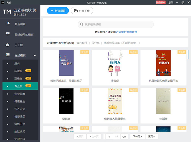The image size is (191, 142).
Task: Open the 万彩字影大师官网 link
Action: 126,32
